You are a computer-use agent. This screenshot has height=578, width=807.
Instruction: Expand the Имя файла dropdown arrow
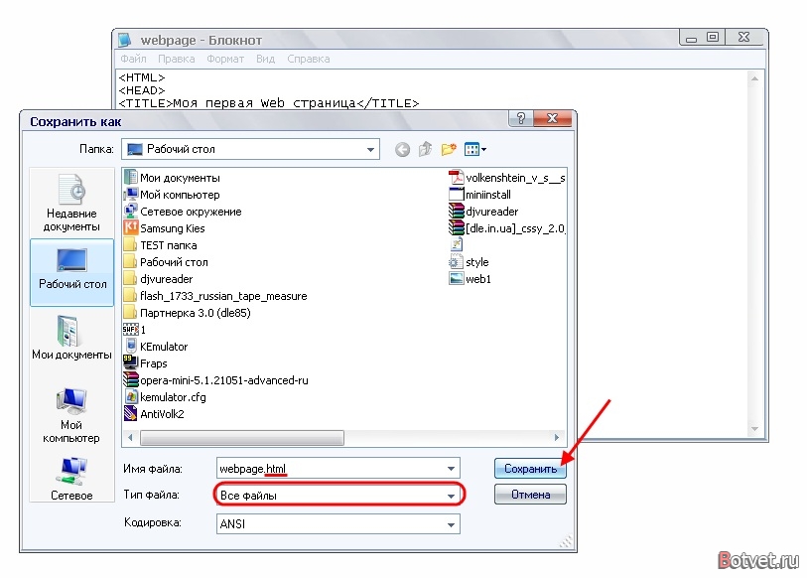[x=451, y=469]
